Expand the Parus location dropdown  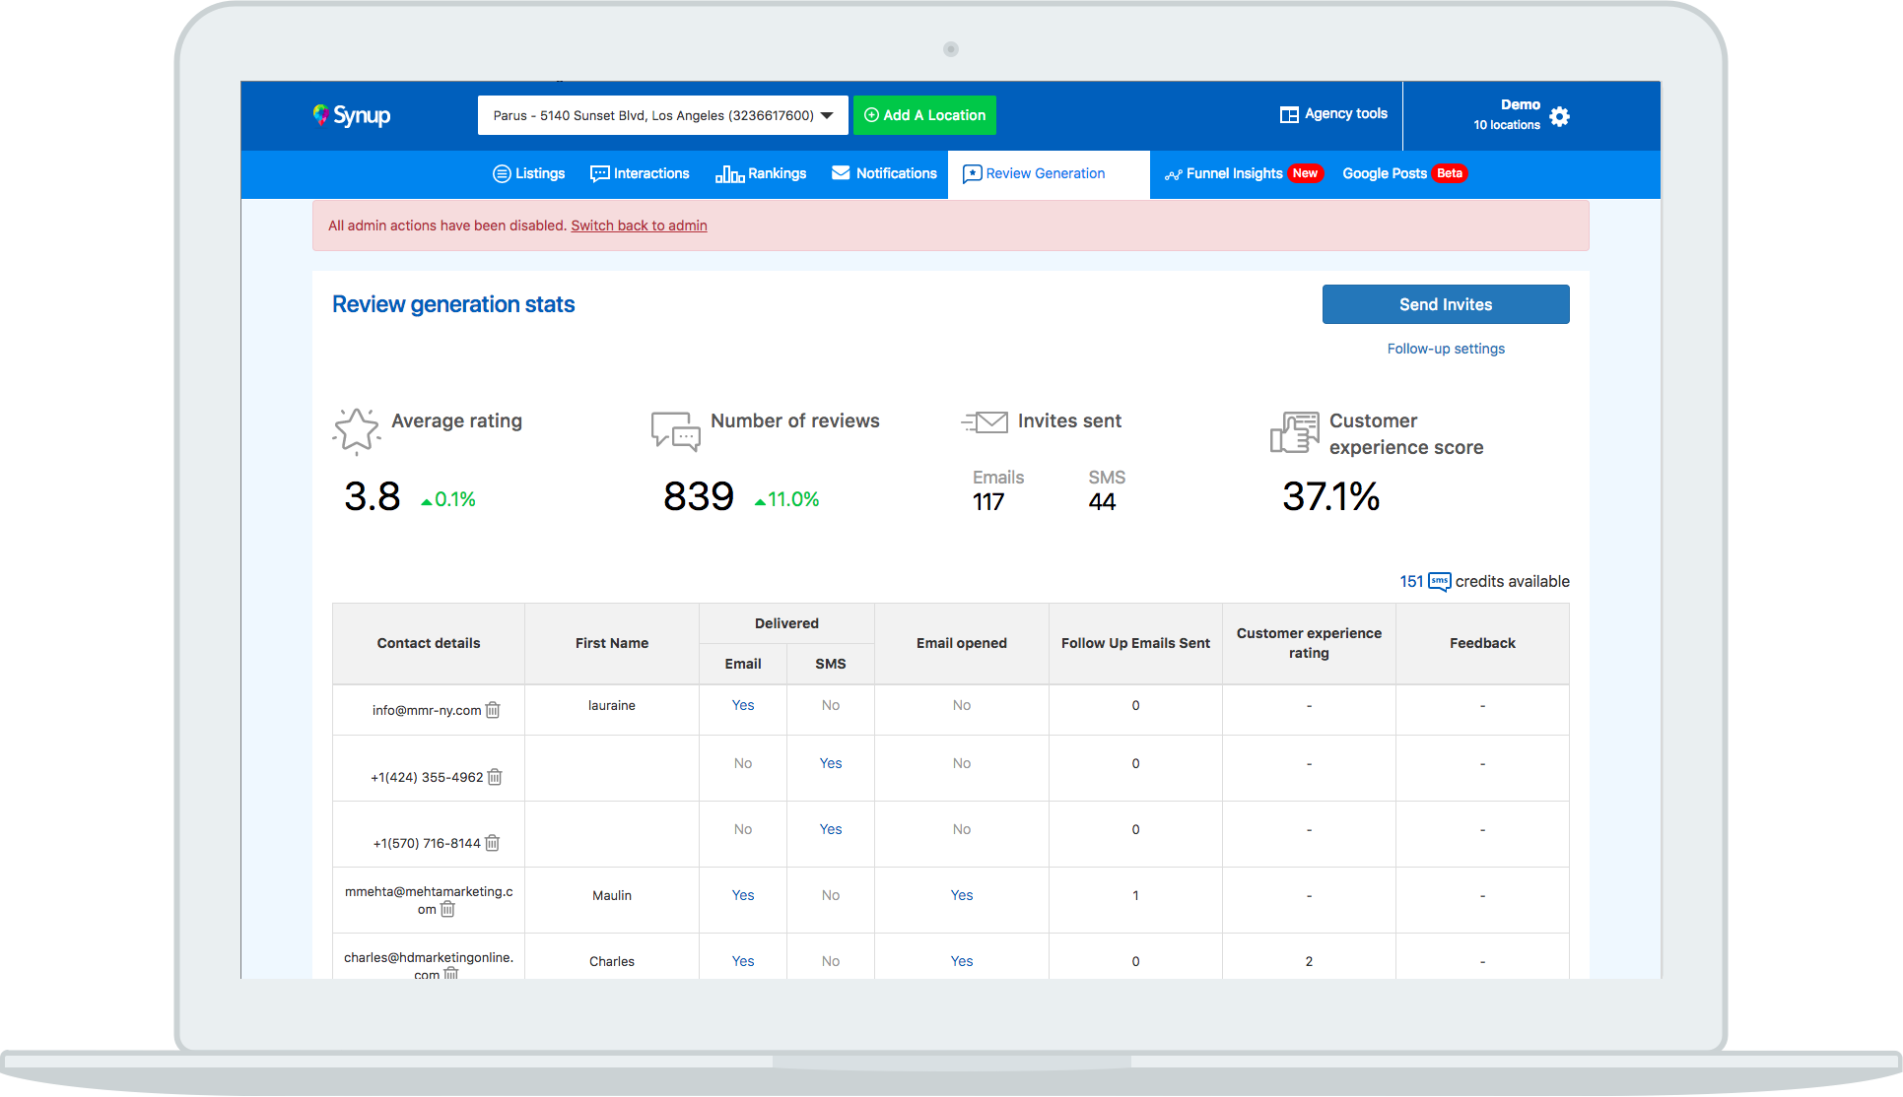pyautogui.click(x=662, y=115)
